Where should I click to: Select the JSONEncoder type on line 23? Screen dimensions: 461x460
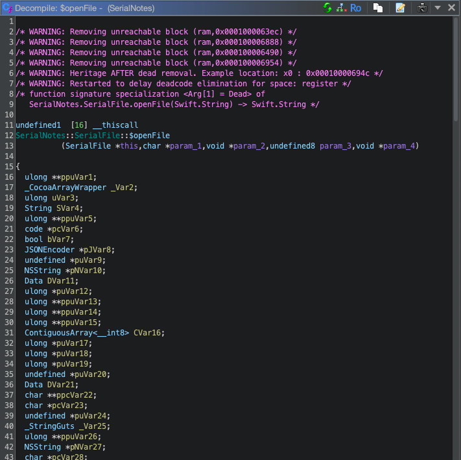pyautogui.click(x=50, y=249)
